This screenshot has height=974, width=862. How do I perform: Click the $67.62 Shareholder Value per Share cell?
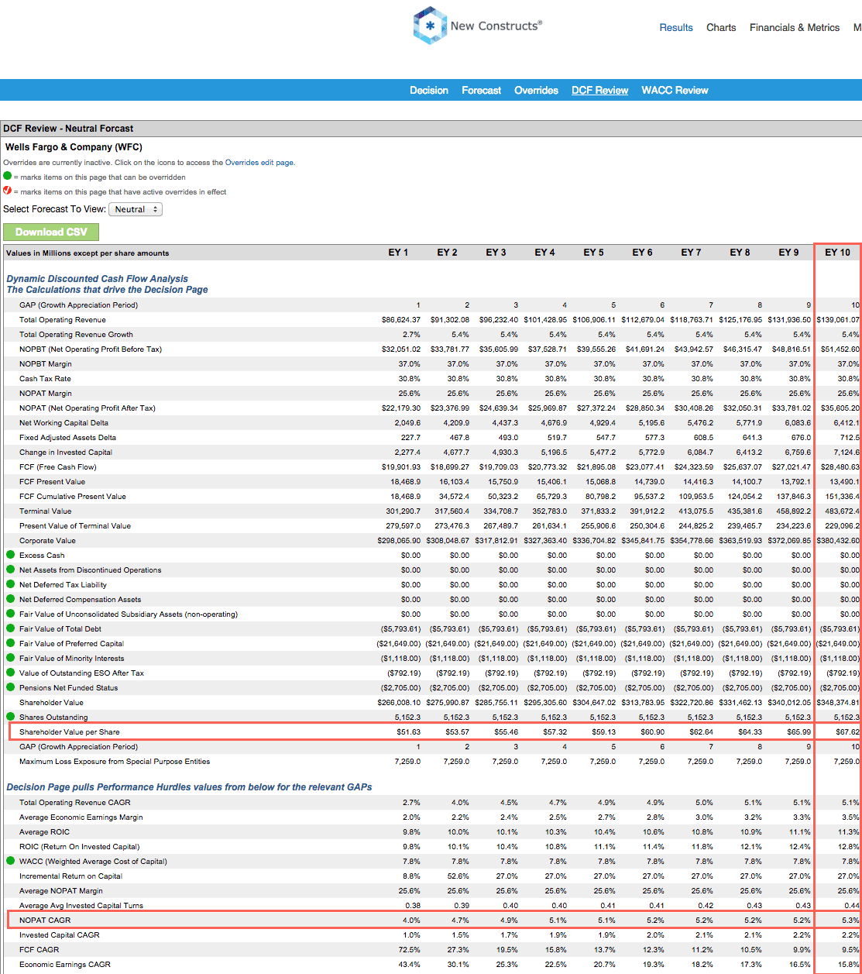pos(847,731)
